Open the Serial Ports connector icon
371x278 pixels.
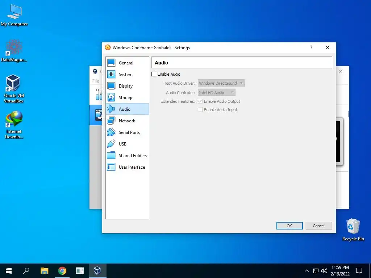pyautogui.click(x=111, y=132)
